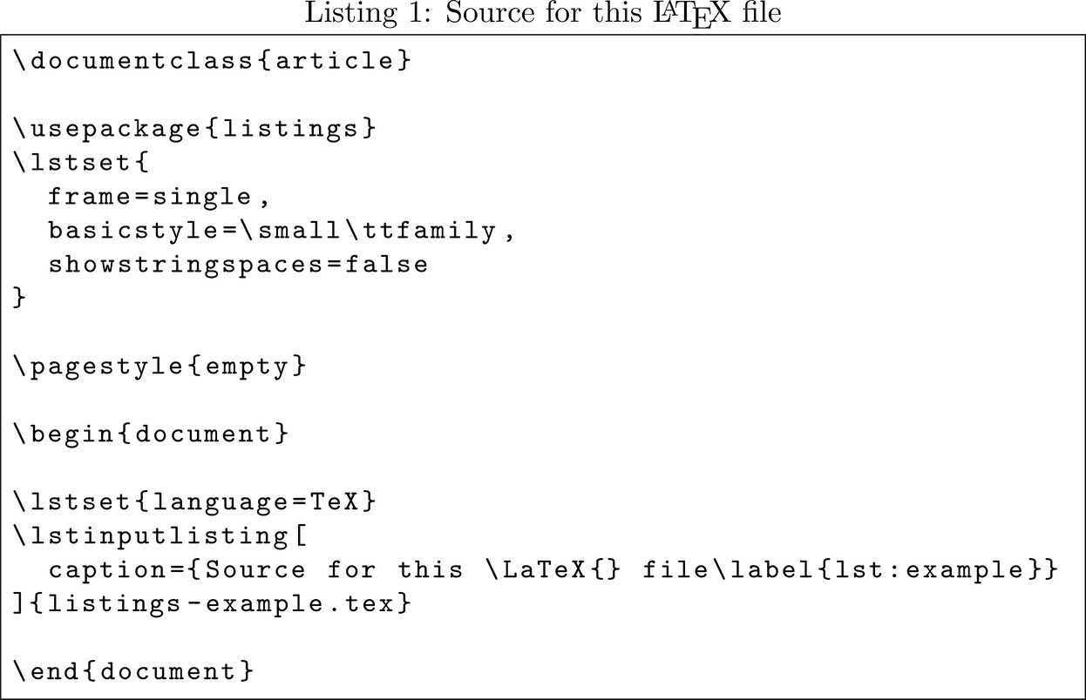Click the lone closing brace under showstringspaces

click(x=21, y=298)
